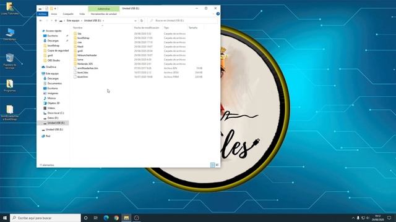Sort files by Nombre column
This screenshot has height=222, width=396.
click(77, 28)
